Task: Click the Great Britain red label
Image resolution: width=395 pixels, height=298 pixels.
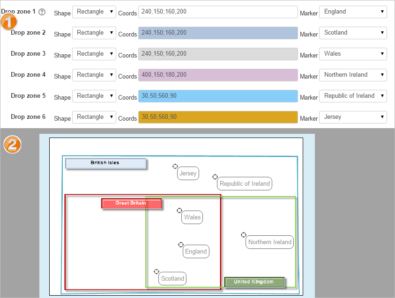Action: [131, 204]
